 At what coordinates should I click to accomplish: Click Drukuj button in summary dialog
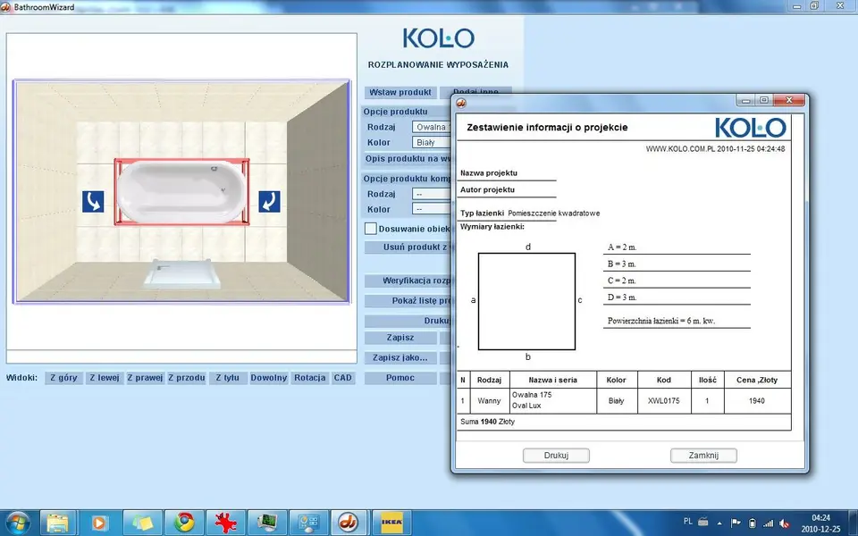tap(556, 455)
